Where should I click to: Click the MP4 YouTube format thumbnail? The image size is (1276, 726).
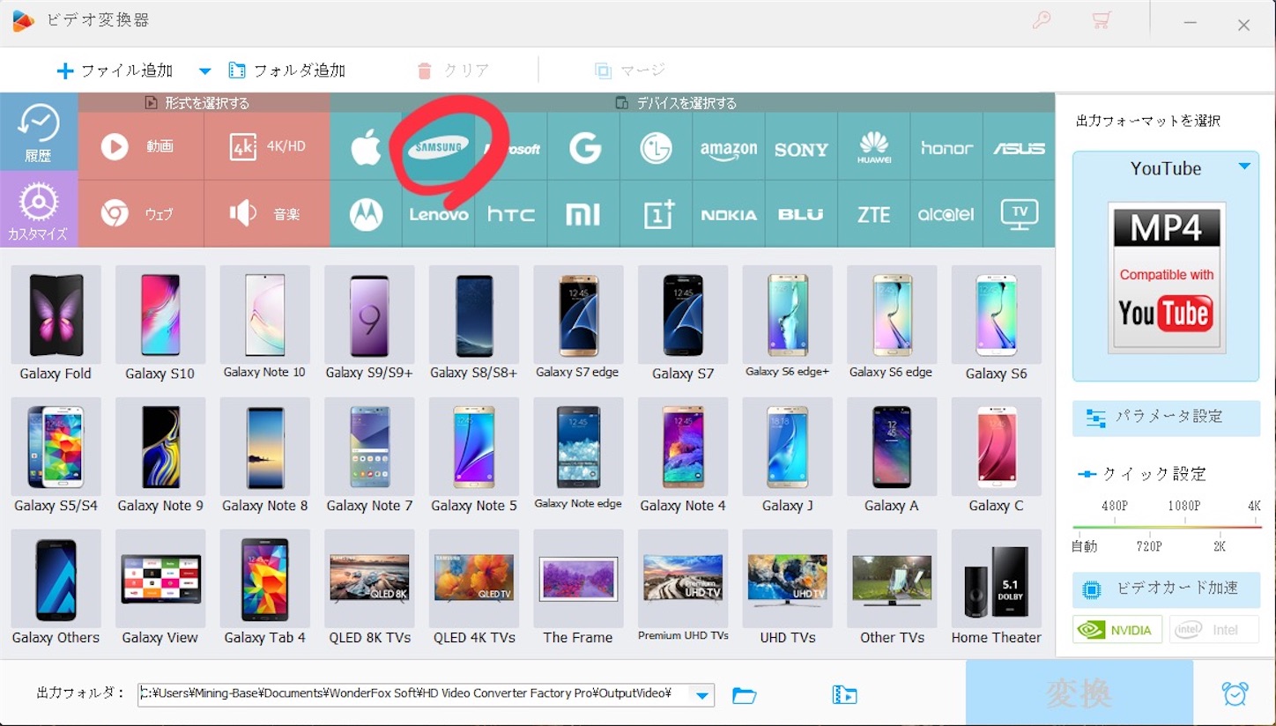(x=1166, y=278)
